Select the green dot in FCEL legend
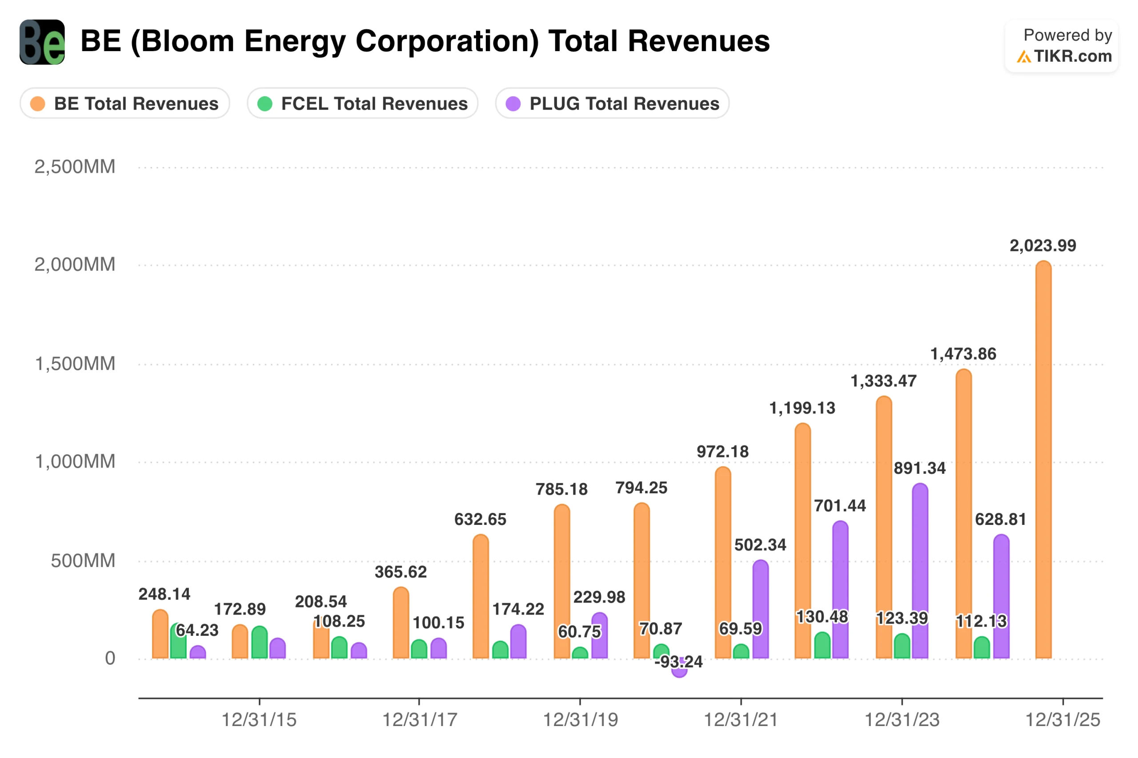 265,103
